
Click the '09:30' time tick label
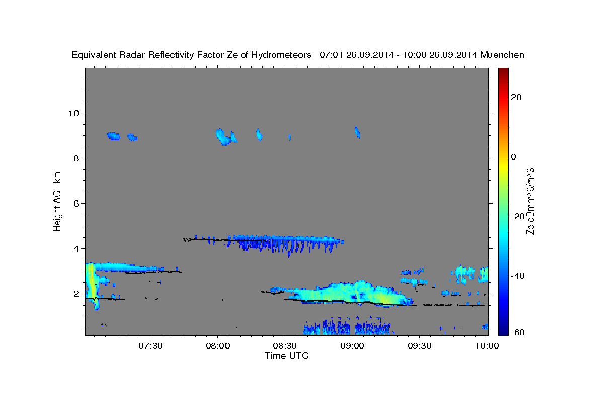pos(420,346)
